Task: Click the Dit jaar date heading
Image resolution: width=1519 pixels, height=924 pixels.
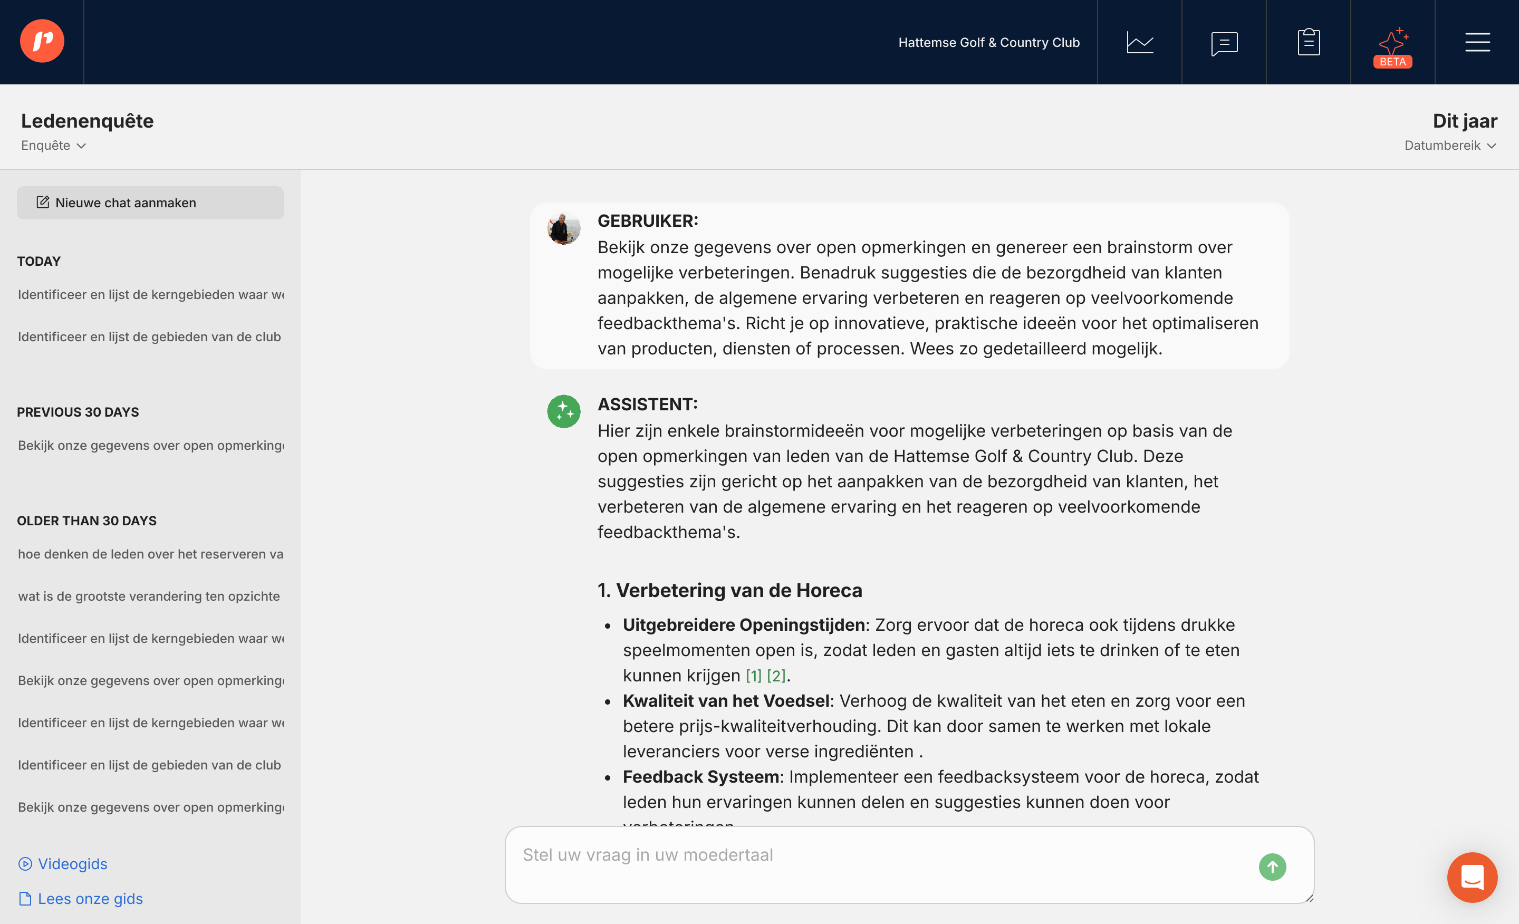Action: 1464,121
